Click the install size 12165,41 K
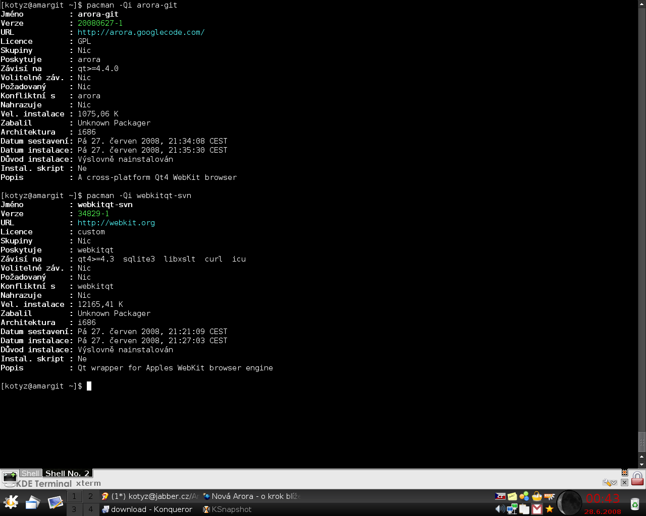646x516 pixels. (100, 304)
